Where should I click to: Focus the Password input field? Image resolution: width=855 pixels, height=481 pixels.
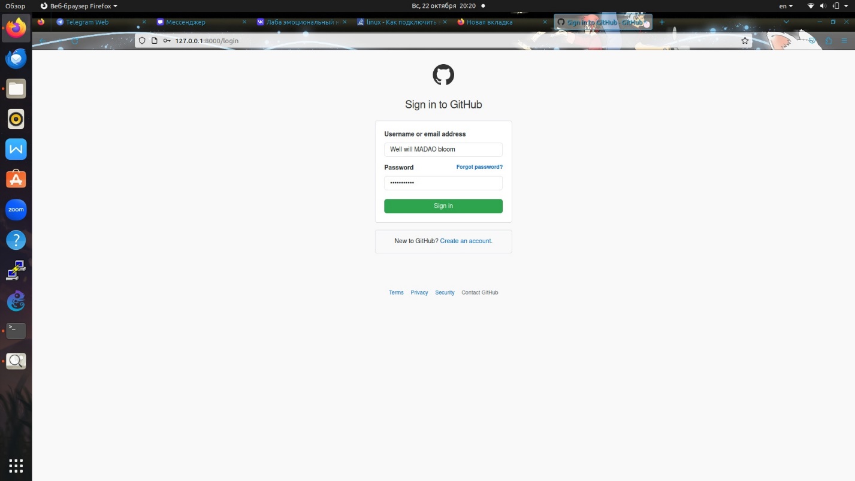[443, 183]
